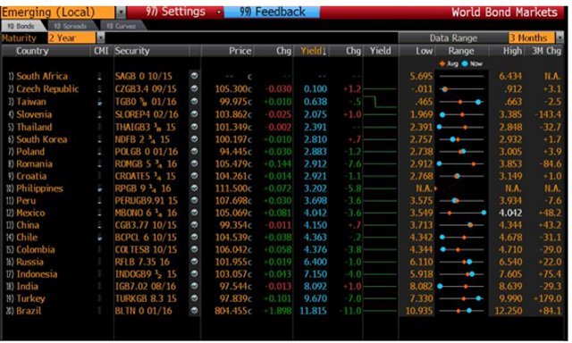Click the round icon beside RPGB 9 16
The image size is (572, 343).
click(x=194, y=188)
